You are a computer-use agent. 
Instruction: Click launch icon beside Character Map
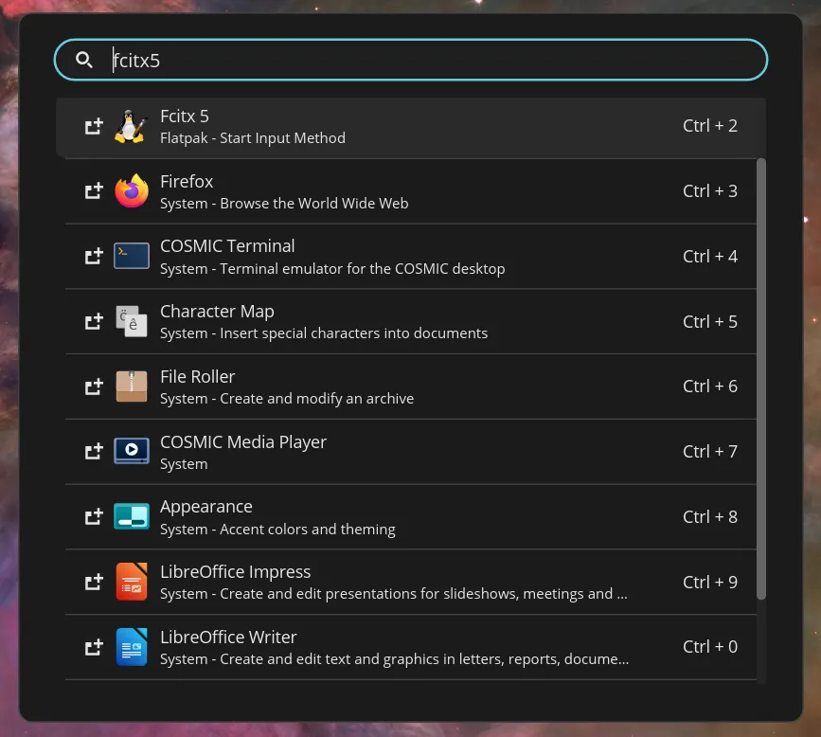[95, 321]
